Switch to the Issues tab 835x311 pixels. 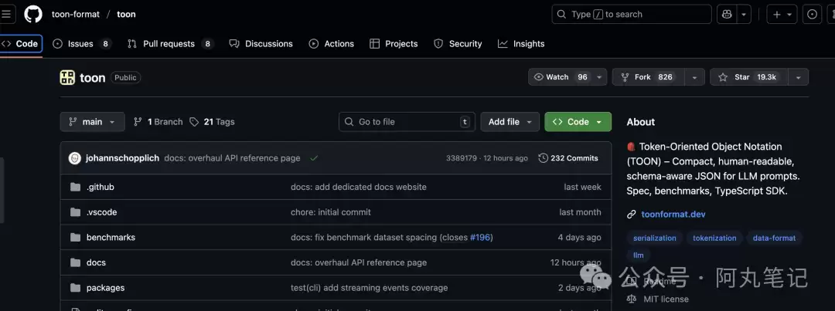coord(80,44)
